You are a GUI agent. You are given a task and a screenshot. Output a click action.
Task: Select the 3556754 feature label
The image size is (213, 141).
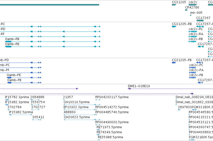point(38,102)
